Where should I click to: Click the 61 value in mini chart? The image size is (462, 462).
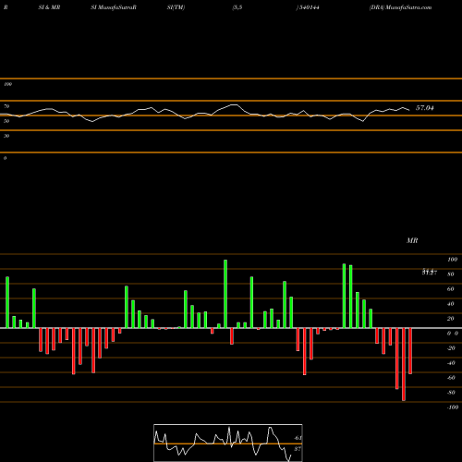[298, 438]
